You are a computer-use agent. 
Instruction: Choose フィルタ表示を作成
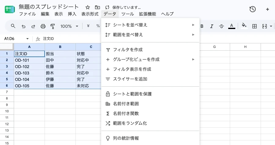150,69
